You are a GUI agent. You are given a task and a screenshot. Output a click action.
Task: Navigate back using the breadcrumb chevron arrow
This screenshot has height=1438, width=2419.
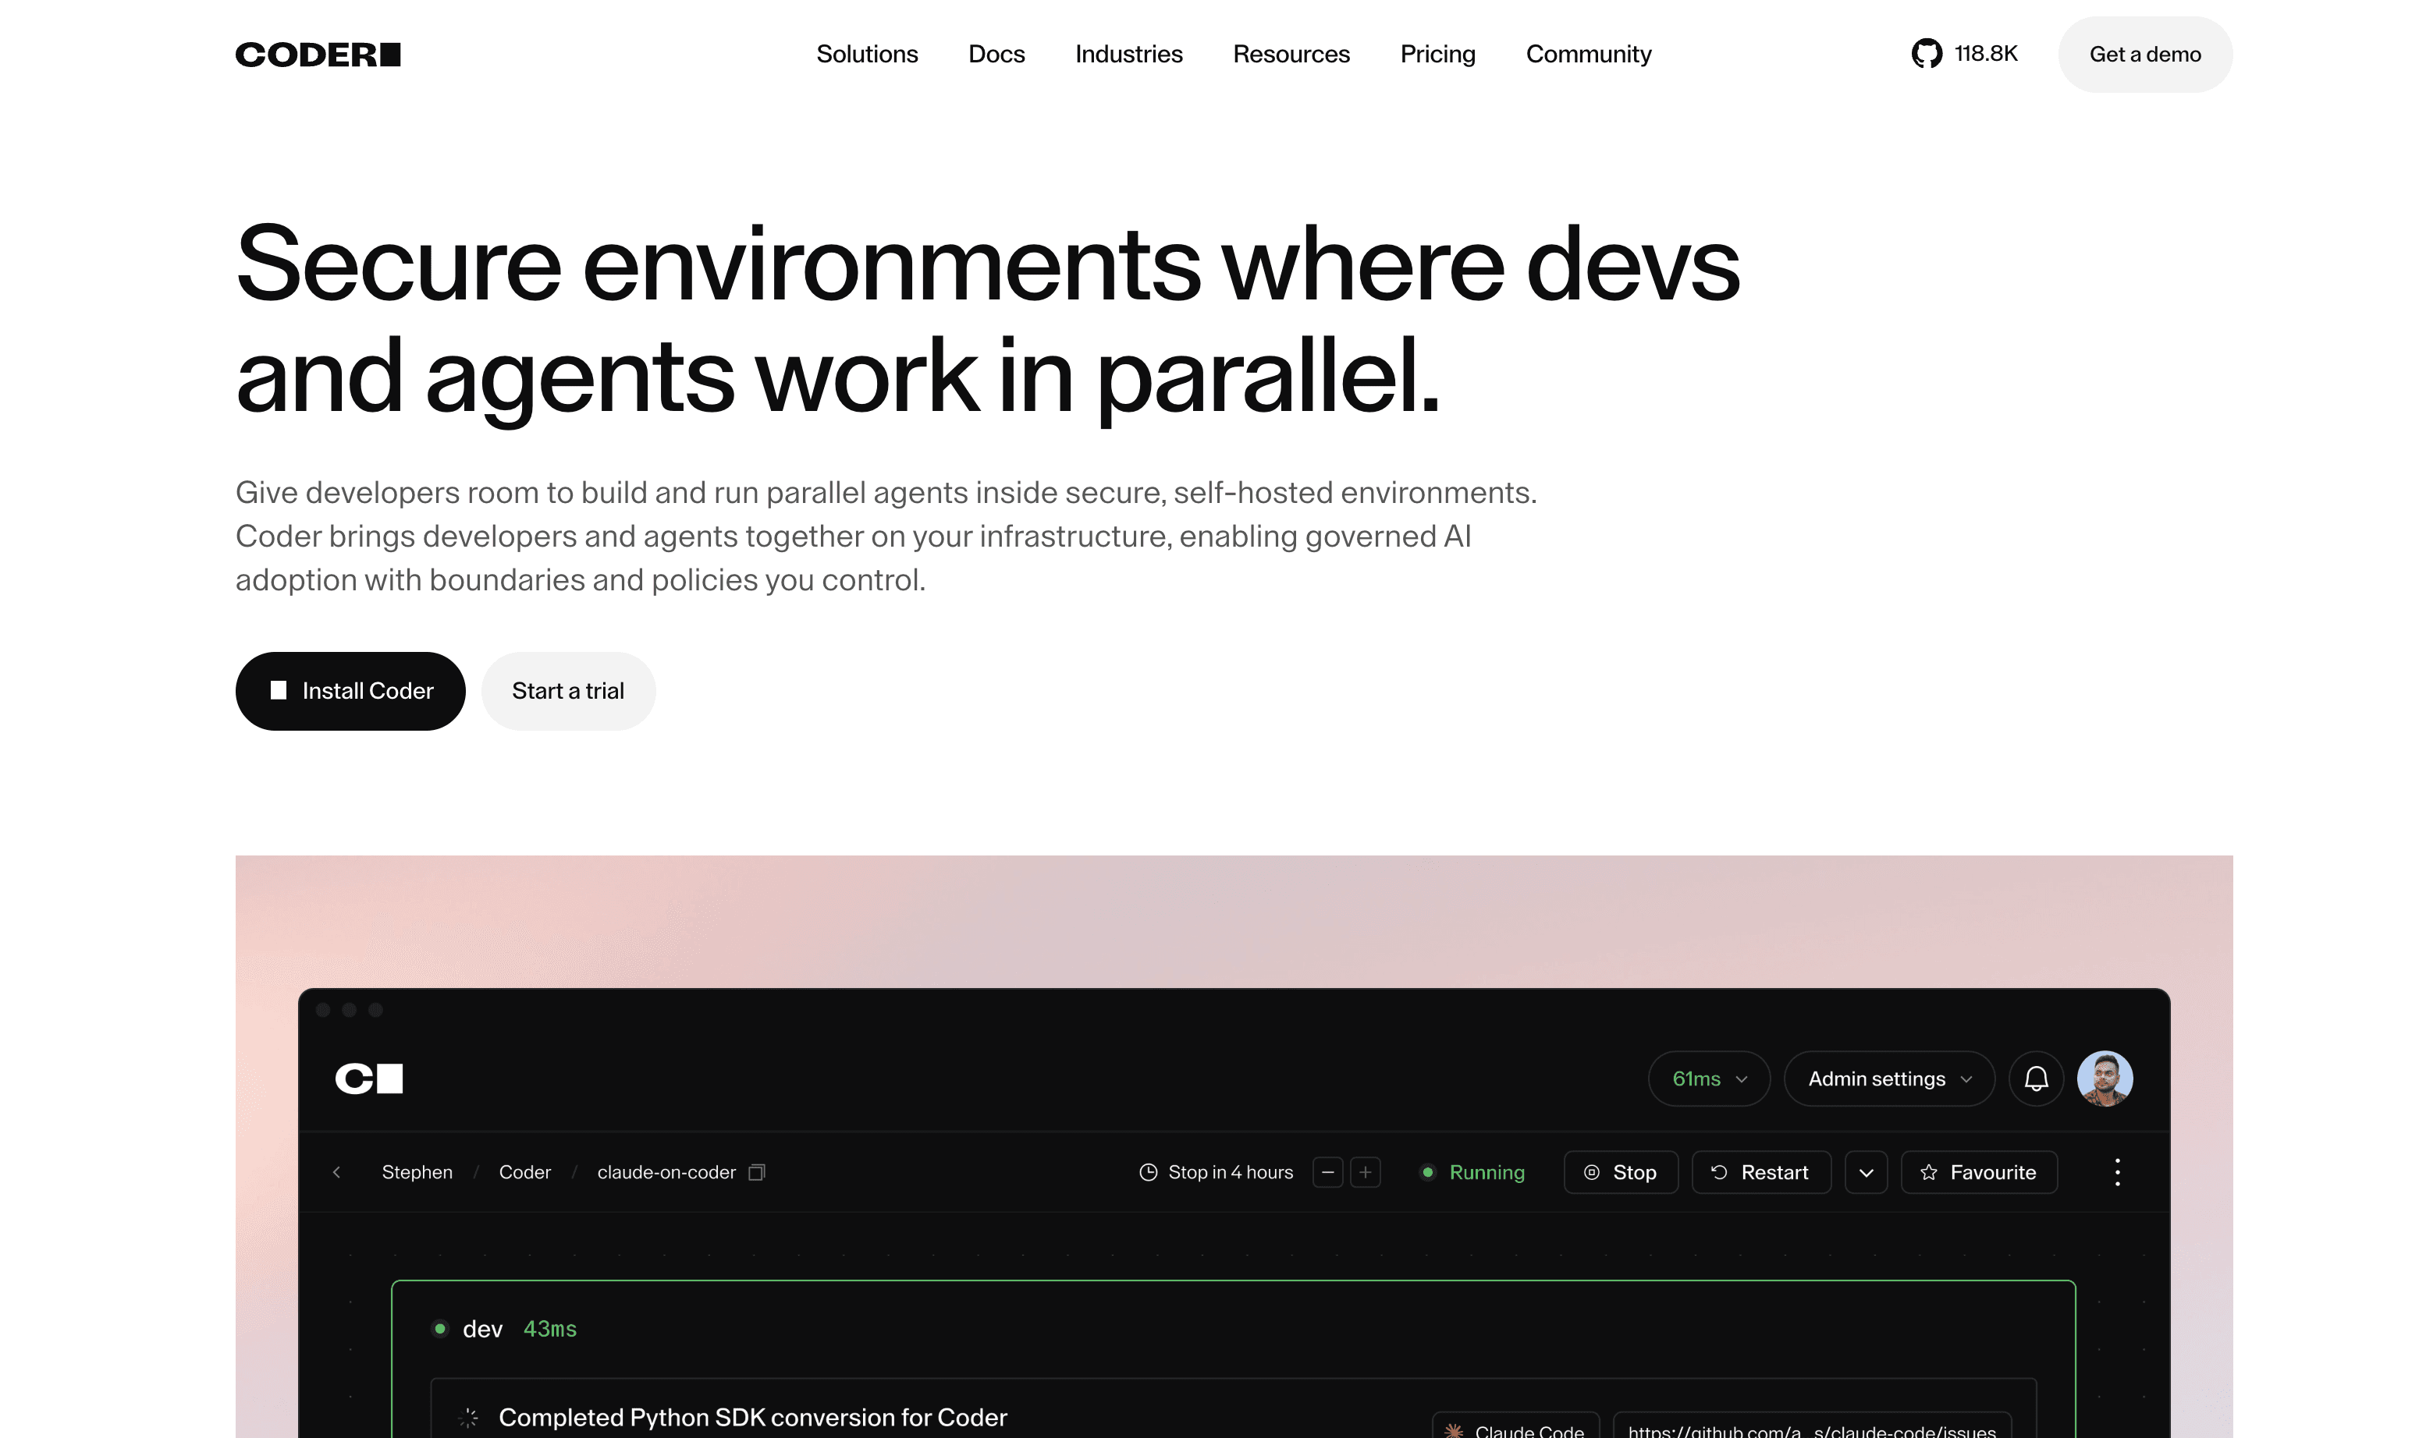(337, 1173)
